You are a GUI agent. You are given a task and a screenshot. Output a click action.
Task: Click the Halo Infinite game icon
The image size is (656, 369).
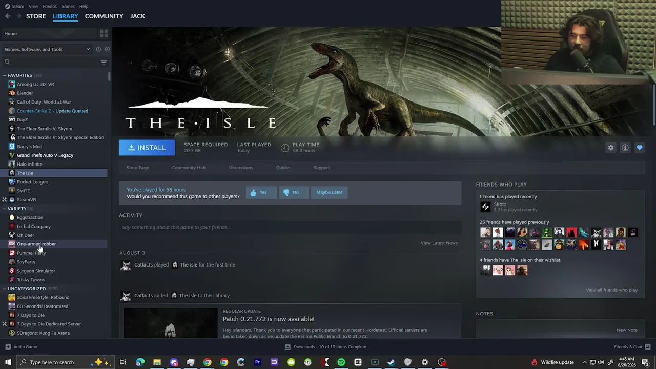point(12,164)
